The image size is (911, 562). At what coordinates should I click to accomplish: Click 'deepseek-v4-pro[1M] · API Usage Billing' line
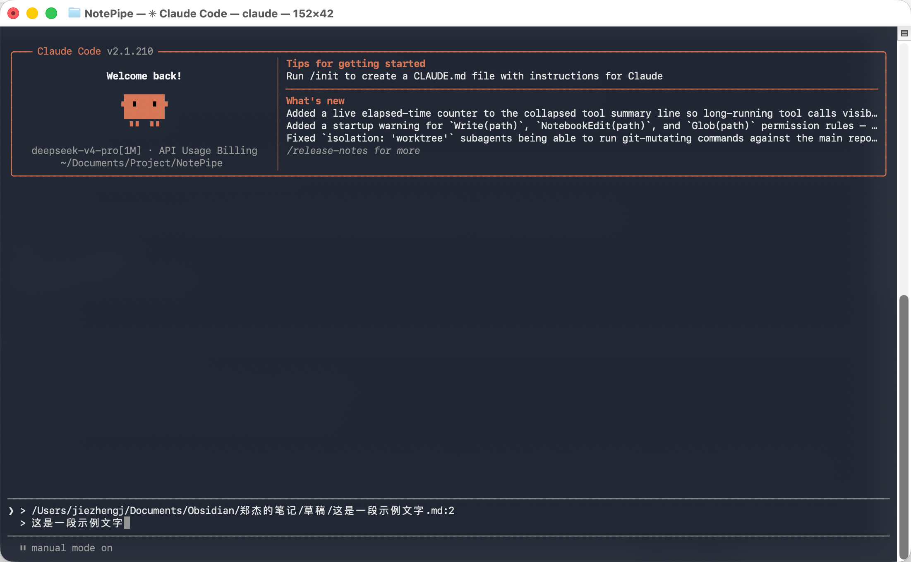(x=144, y=151)
